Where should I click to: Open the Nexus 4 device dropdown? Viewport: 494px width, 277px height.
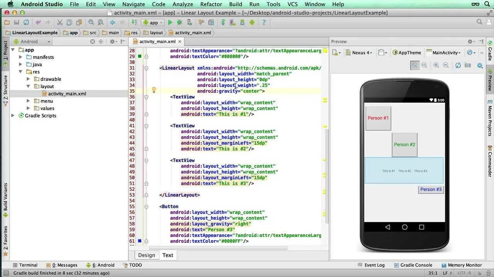359,53
